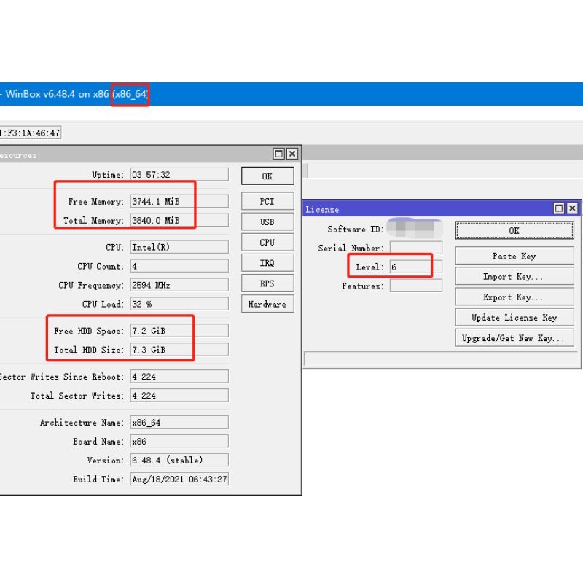Screen dimensions: 583x583
Task: Click OK in the License window
Action: (514, 230)
